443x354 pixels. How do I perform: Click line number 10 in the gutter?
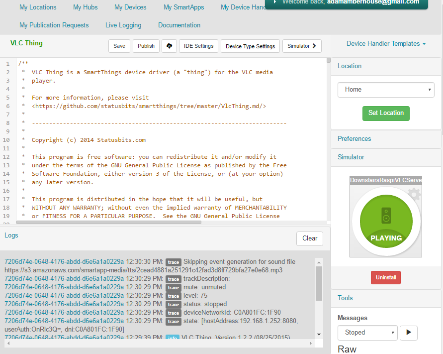coord(6,140)
